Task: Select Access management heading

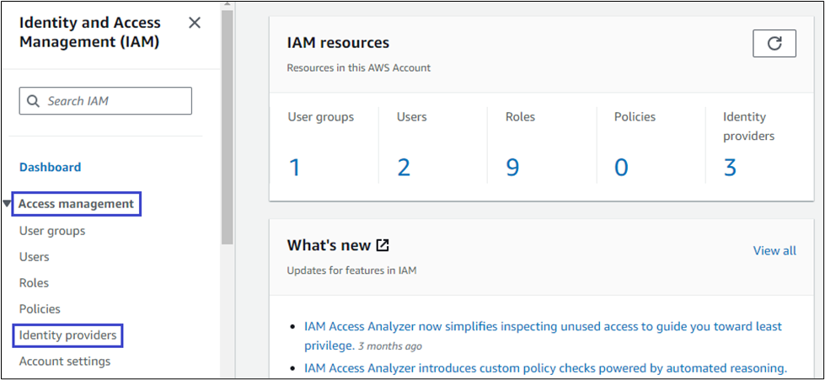Action: pyautogui.click(x=77, y=204)
